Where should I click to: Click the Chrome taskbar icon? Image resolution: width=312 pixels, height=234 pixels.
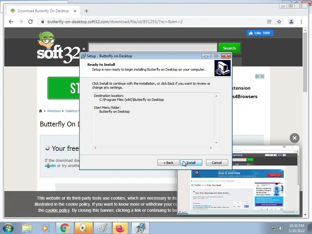(65, 228)
